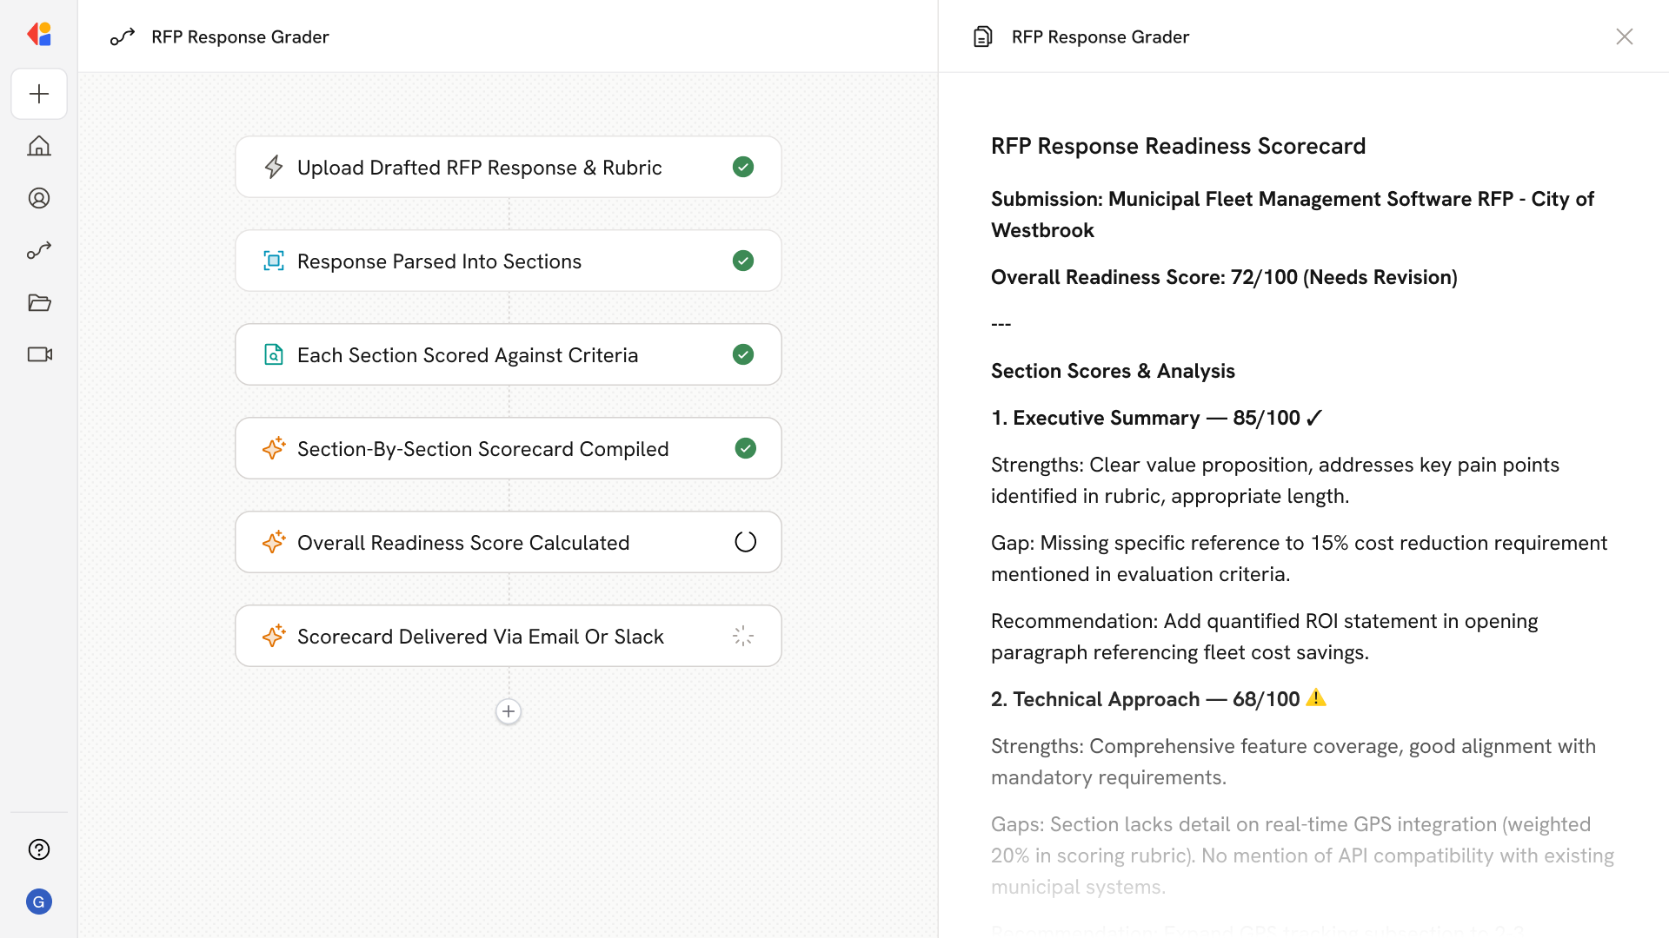
Task: Click the lightning icon on the Upload step
Action: [274, 167]
